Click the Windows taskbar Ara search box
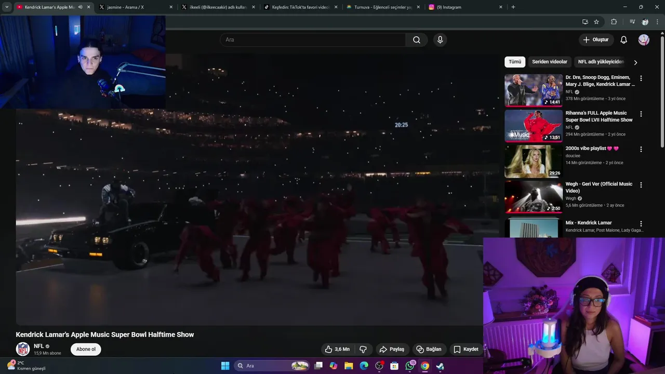Image resolution: width=665 pixels, height=374 pixels. point(272,366)
